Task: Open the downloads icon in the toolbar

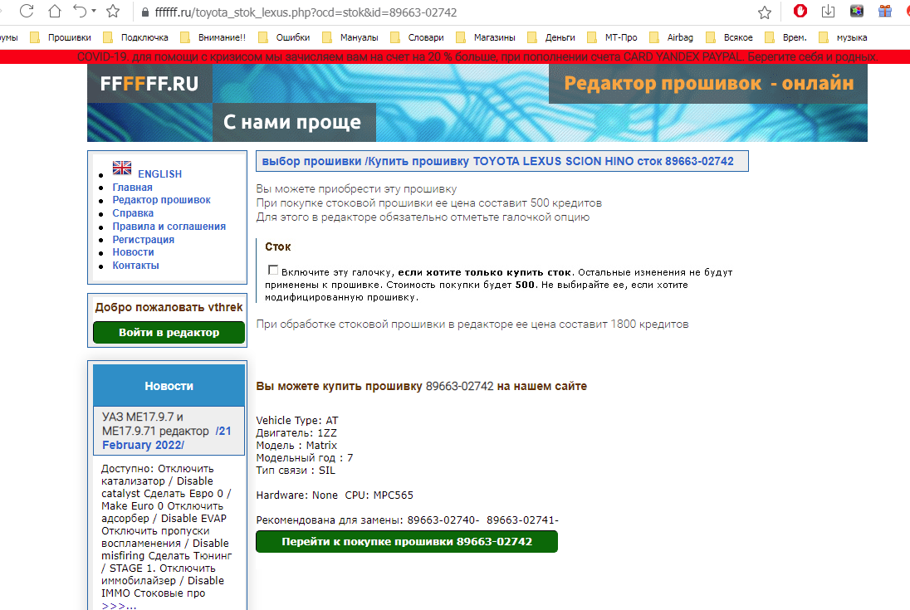Action: click(x=828, y=11)
